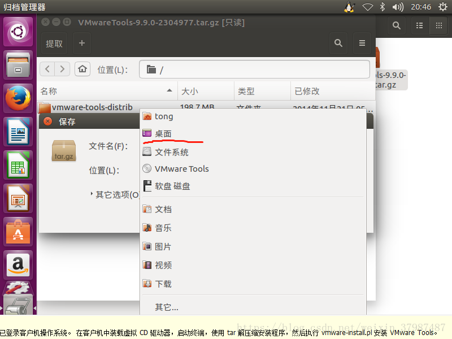
Task: Sort by the 类型 column header
Action: point(262,91)
